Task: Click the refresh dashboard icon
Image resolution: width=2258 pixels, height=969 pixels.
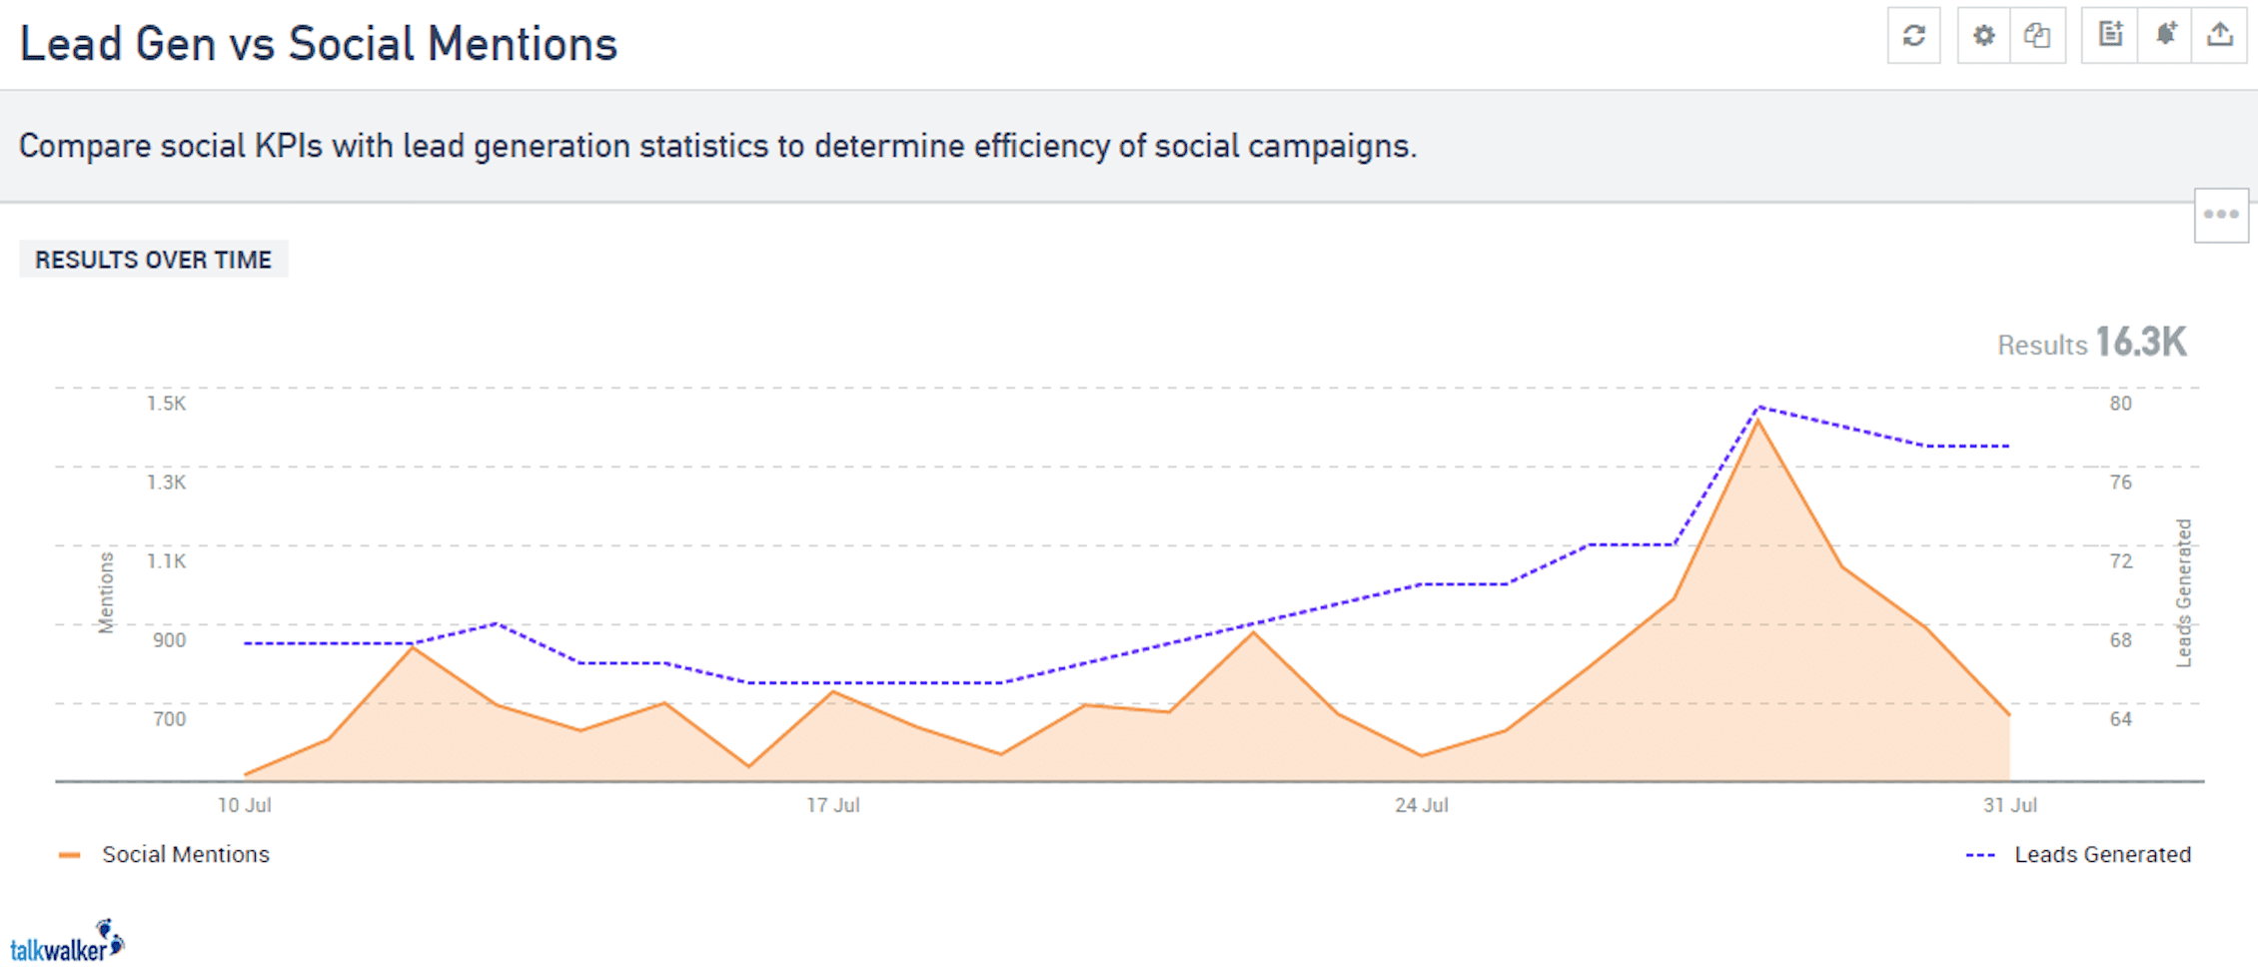Action: coord(1913,36)
